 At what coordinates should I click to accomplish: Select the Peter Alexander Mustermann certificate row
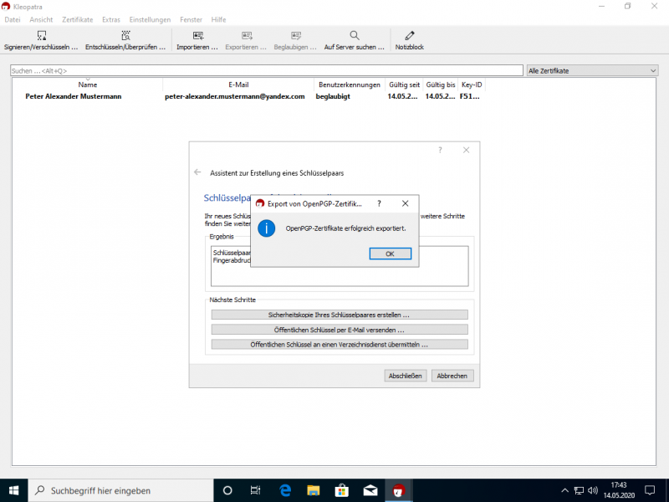(x=251, y=96)
